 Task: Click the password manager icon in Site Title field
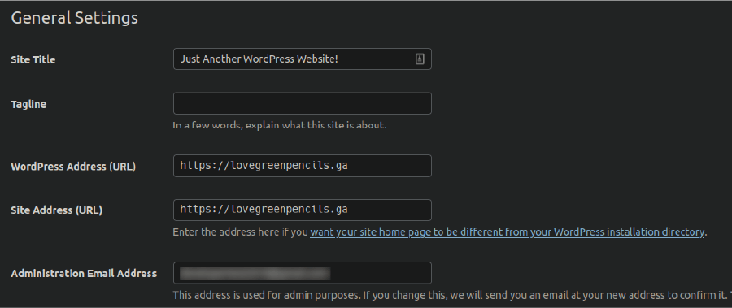419,59
